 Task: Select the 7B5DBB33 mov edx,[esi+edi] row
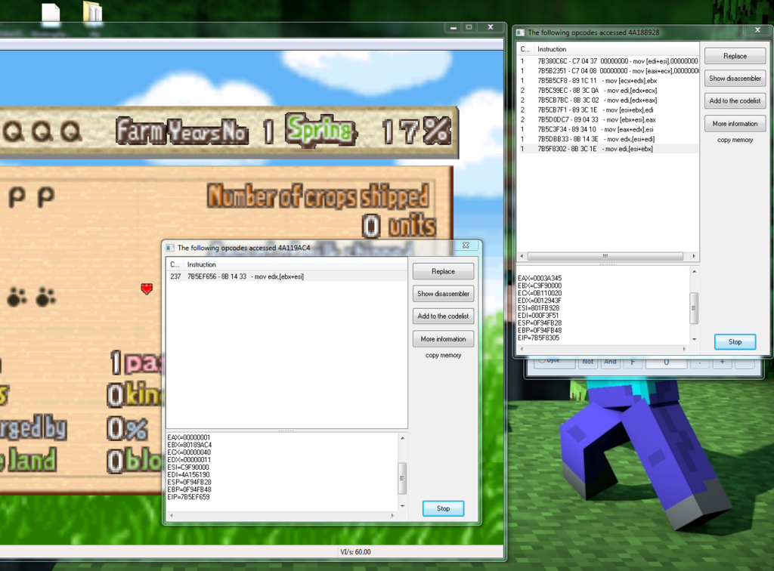(x=608, y=139)
